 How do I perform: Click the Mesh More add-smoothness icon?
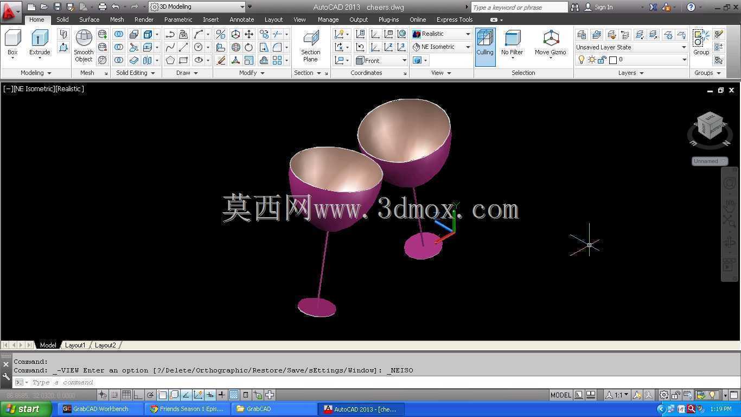tap(103, 34)
